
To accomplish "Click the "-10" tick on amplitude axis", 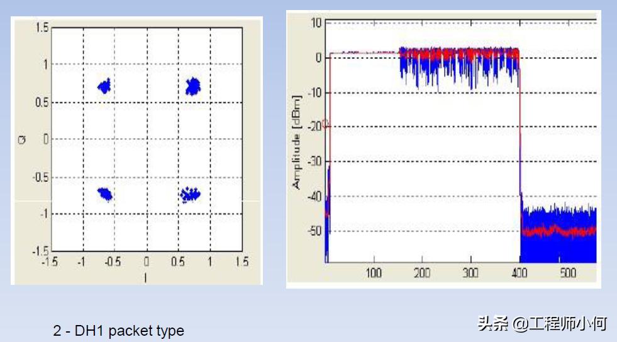I will click(314, 92).
